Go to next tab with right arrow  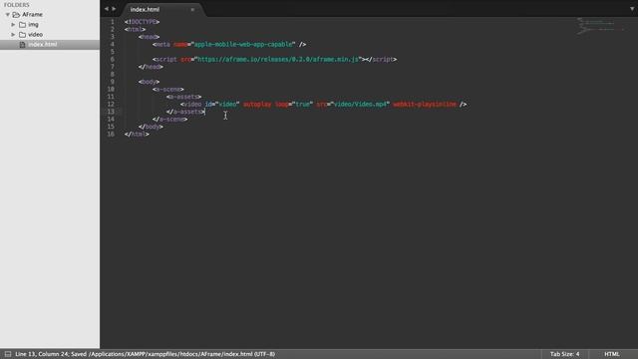tap(114, 9)
